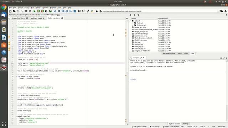Click Kite ready status indicator

tap(155, 127)
